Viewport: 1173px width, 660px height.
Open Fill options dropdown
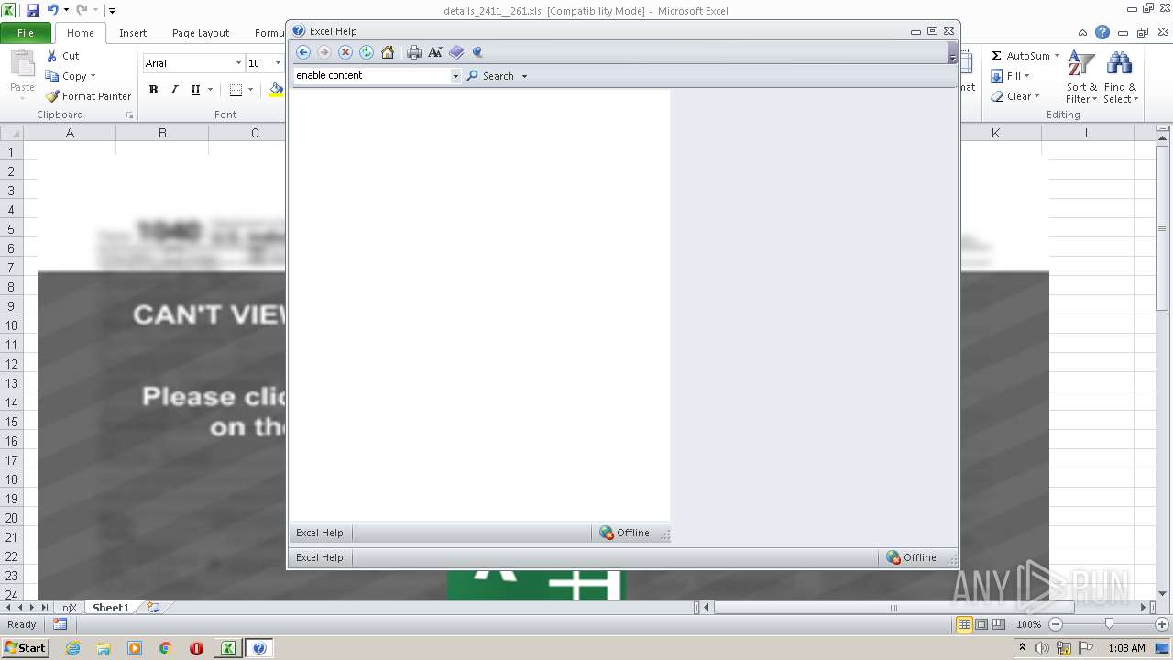pyautogui.click(x=1011, y=76)
